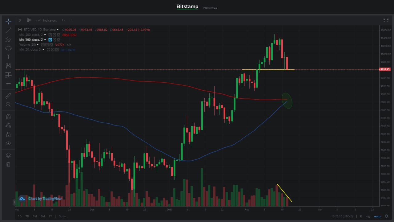This screenshot has height=222, width=394.
Task: Select the 1Y time range
Action: click(50, 216)
